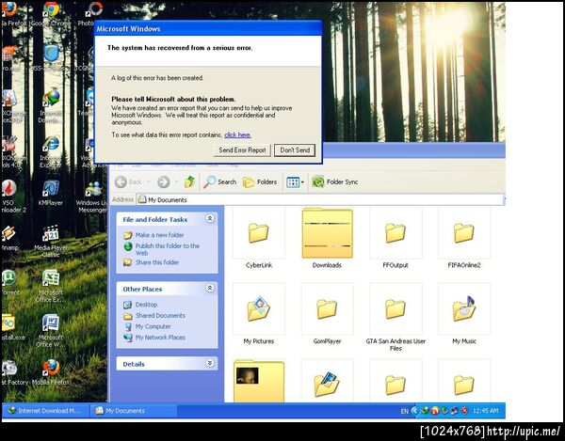565x441 pixels.
Task: Launch the Microsoft Office Word shortcut
Action: coord(51,331)
